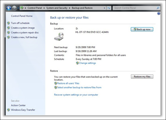Open Create a system image
The height and width of the screenshot is (120, 166).
click(x=23, y=28)
